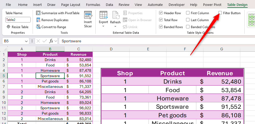255x124 pixels.
Task: Click the Summarize with PivotTable icon
Action: point(38,13)
